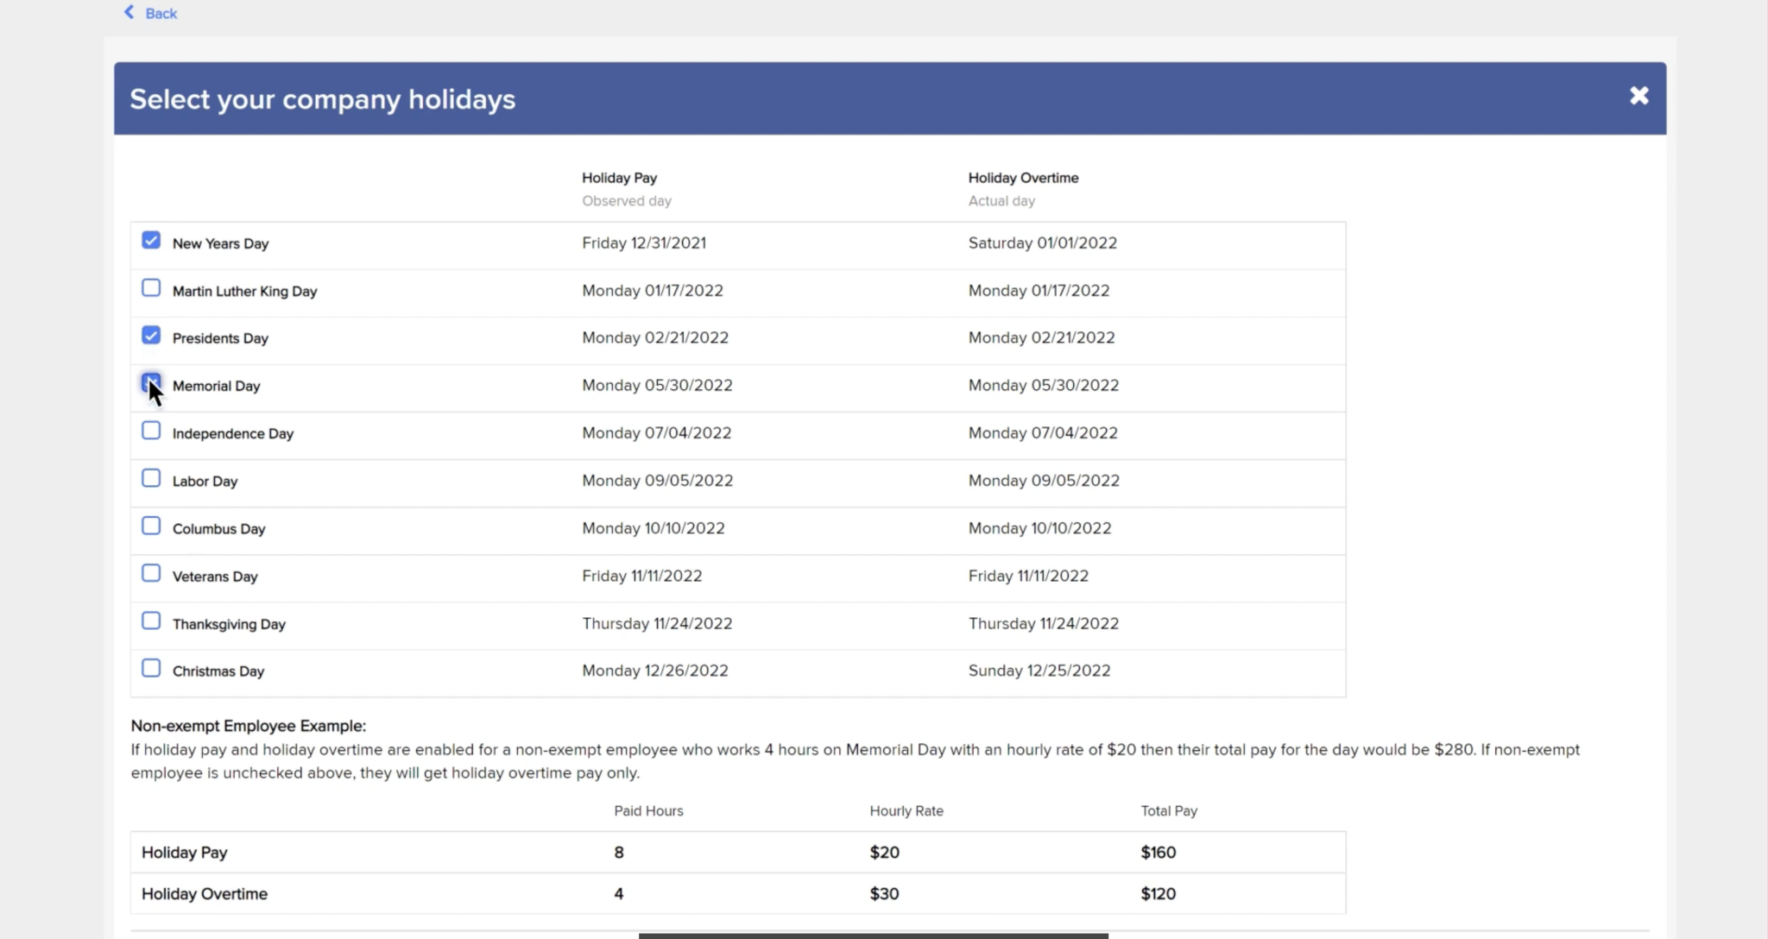This screenshot has height=939, width=1768.
Task: Close the company holidays dialog
Action: tap(1638, 96)
